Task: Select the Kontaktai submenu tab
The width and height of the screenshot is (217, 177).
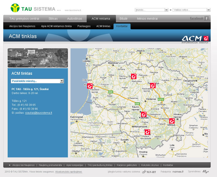Action: click(122, 26)
